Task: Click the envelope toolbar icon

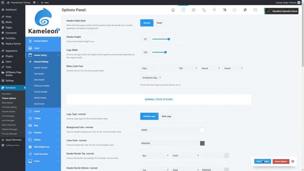Action: 256,10
